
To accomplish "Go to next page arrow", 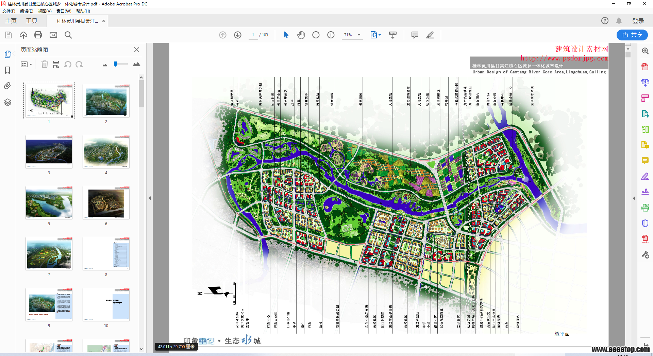I will tap(238, 35).
